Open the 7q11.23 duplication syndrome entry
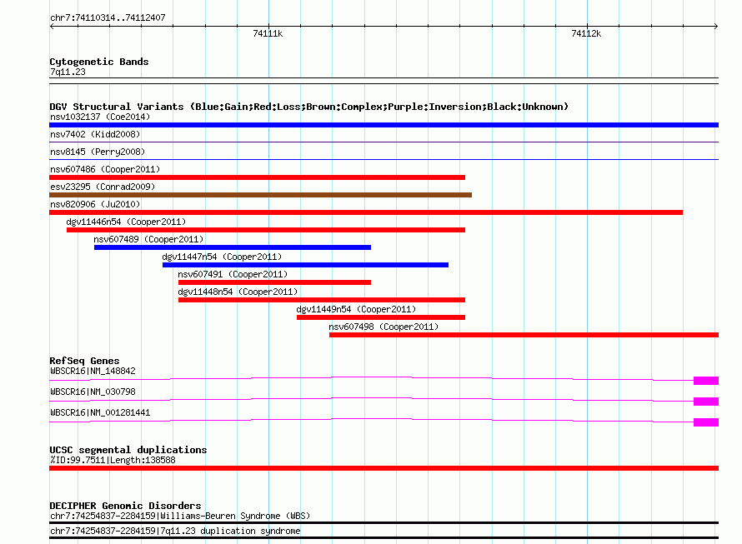 click(175, 532)
